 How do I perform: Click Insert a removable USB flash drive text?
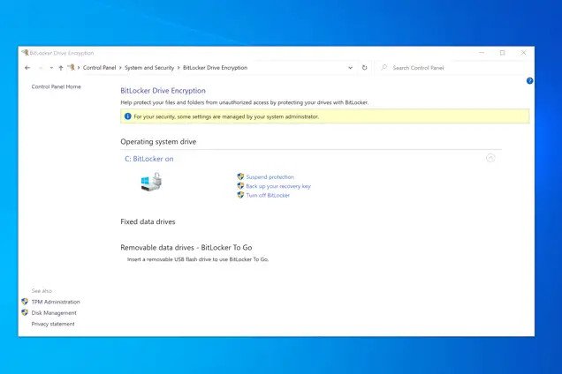198,259
